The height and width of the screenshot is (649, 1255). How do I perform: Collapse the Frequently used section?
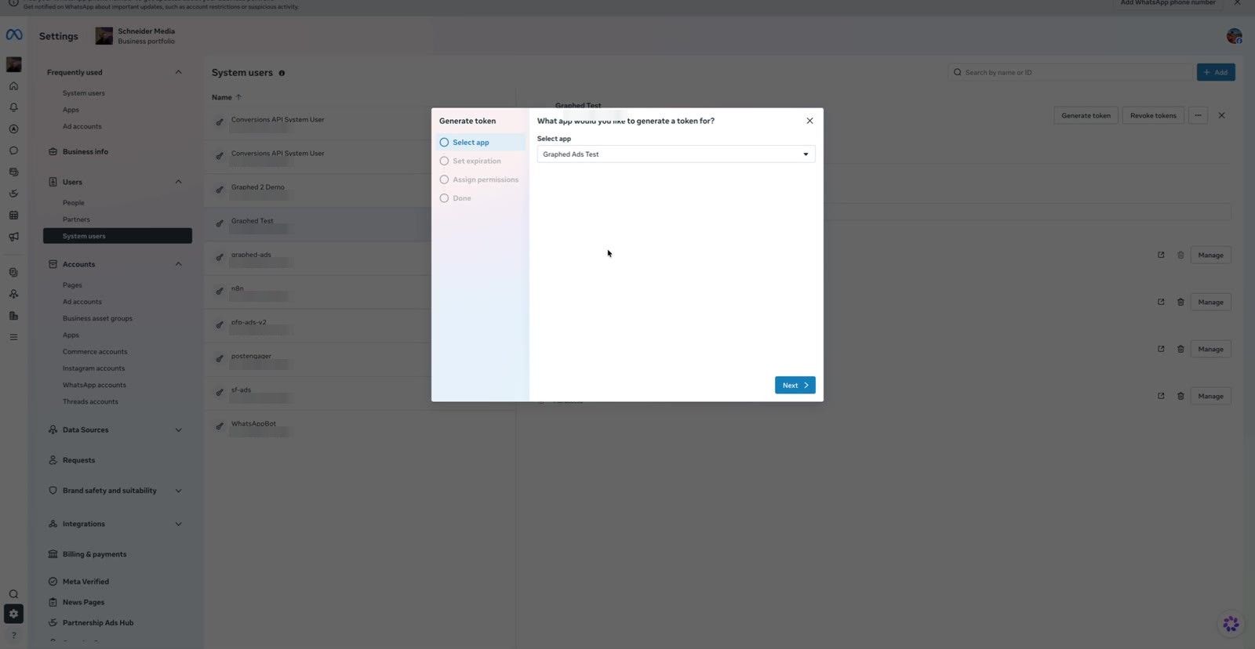tap(178, 72)
